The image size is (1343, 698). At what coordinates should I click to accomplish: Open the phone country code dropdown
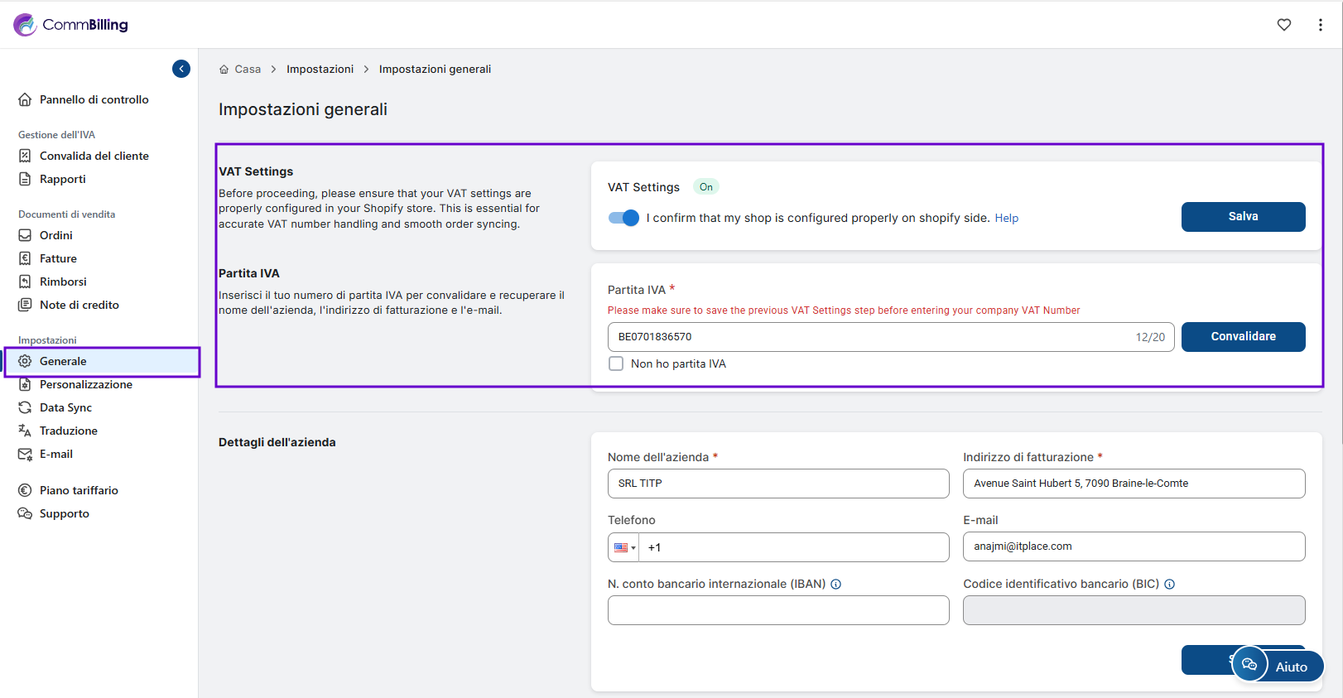point(624,547)
